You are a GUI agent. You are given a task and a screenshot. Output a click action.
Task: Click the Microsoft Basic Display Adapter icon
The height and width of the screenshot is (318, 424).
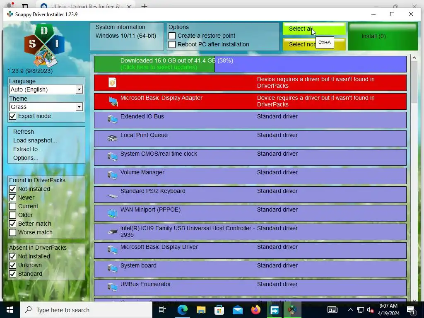coord(113,101)
